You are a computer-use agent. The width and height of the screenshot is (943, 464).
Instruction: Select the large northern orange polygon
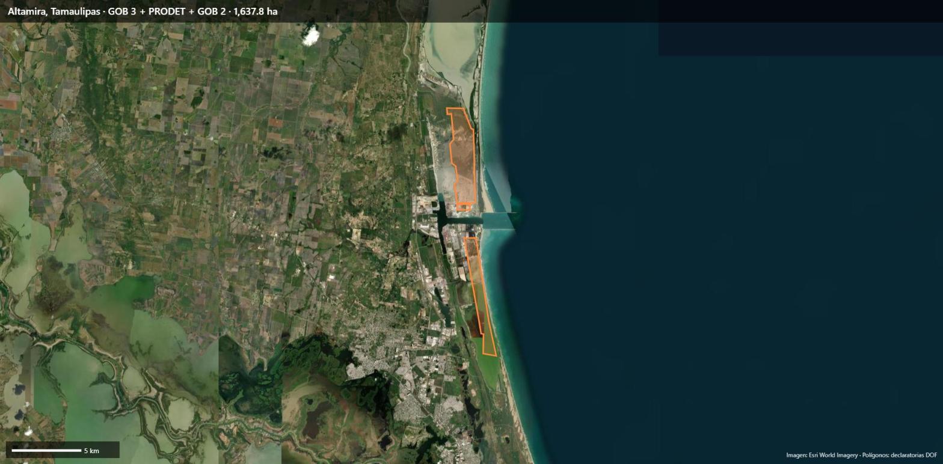click(x=464, y=156)
